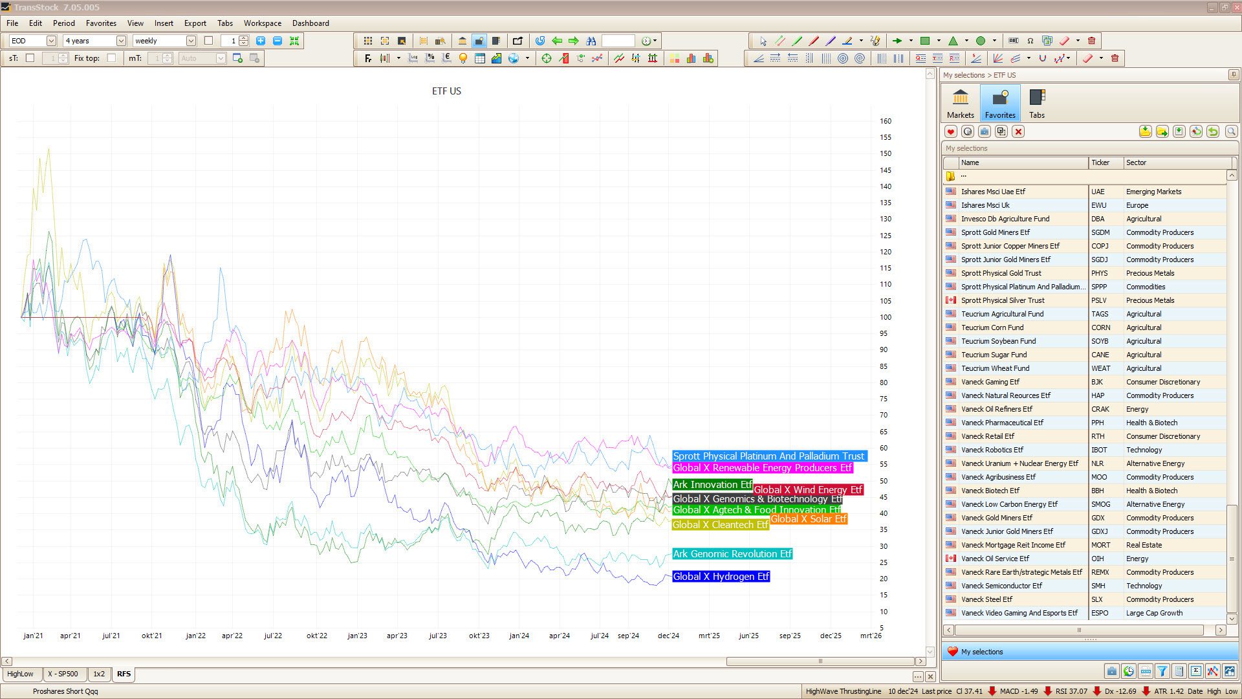Viewport: 1242px width, 699px height.
Task: Select the concentric circles drawing tool
Action: pos(842,58)
